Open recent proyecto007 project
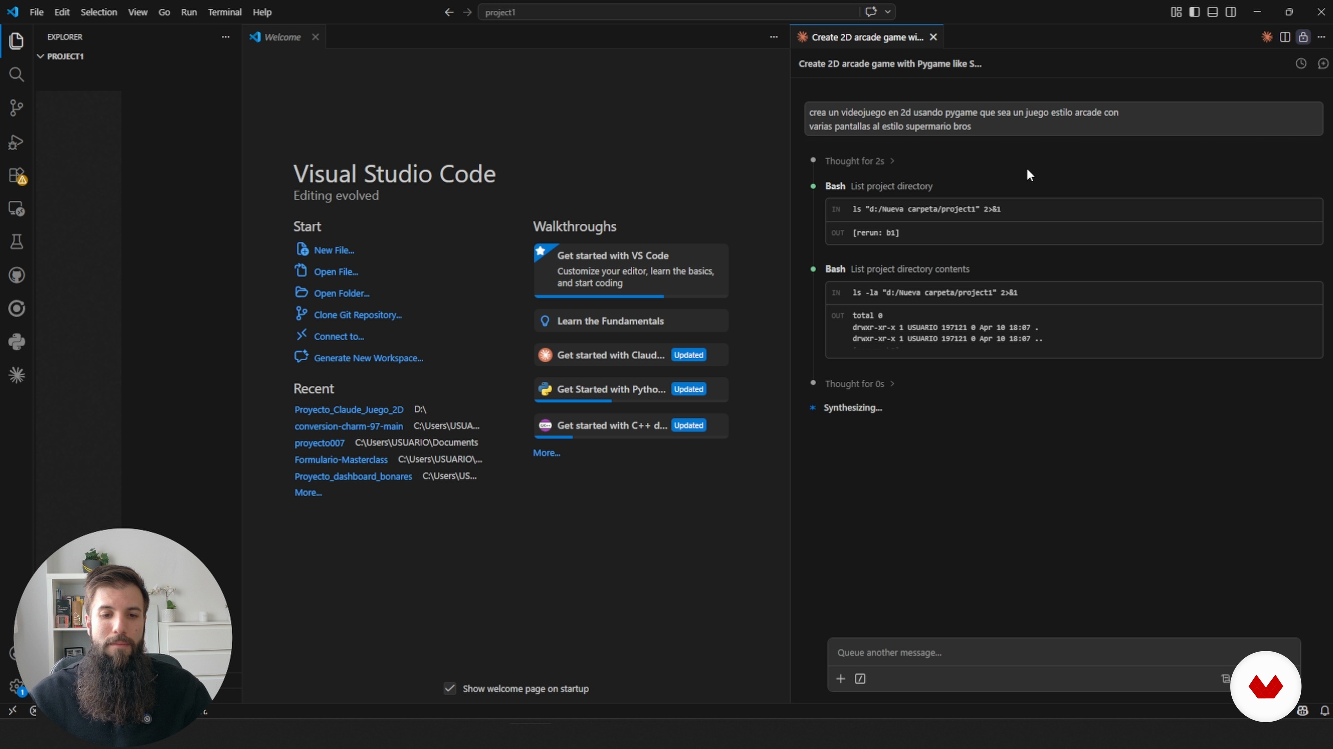Viewport: 1333px width, 749px height. click(x=319, y=442)
